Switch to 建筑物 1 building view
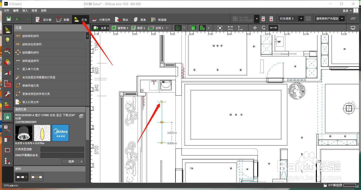This screenshot has width=361, height=190. click(120, 28)
